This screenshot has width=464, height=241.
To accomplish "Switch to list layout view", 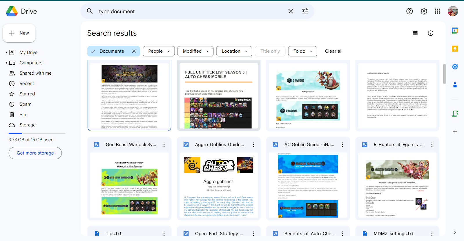I will [415, 33].
